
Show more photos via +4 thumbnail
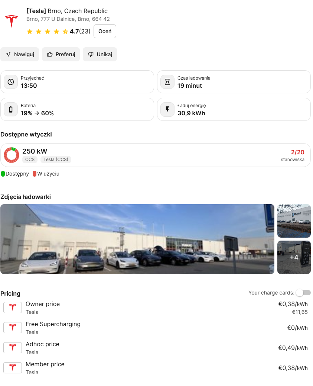(294, 257)
